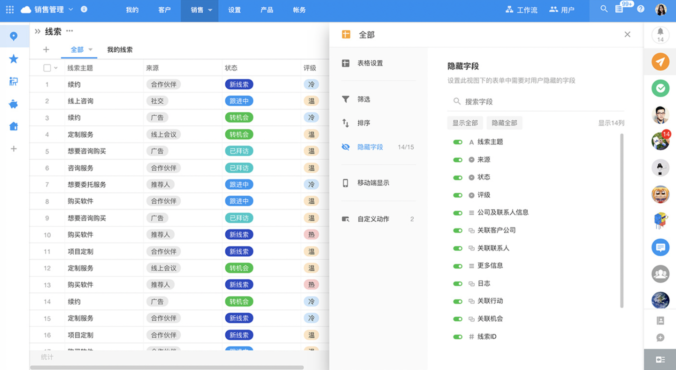The image size is (676, 370).
Task: Open the 我的 top menu
Action: pos(132,10)
